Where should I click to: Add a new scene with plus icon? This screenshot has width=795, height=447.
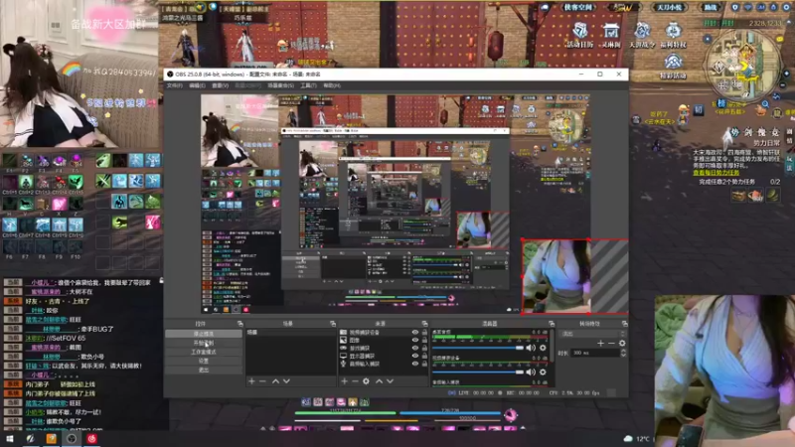click(251, 381)
